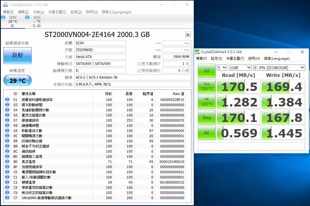Click the 29 °C temperature button

click(x=18, y=80)
